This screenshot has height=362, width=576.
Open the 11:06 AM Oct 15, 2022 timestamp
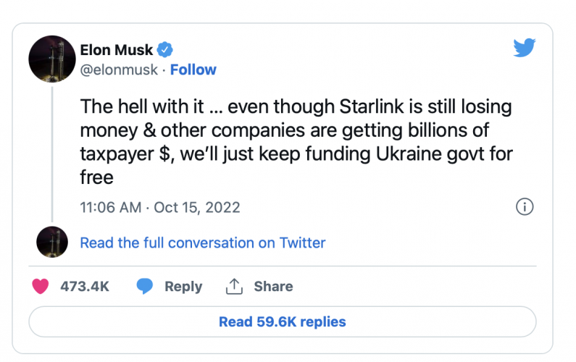159,207
